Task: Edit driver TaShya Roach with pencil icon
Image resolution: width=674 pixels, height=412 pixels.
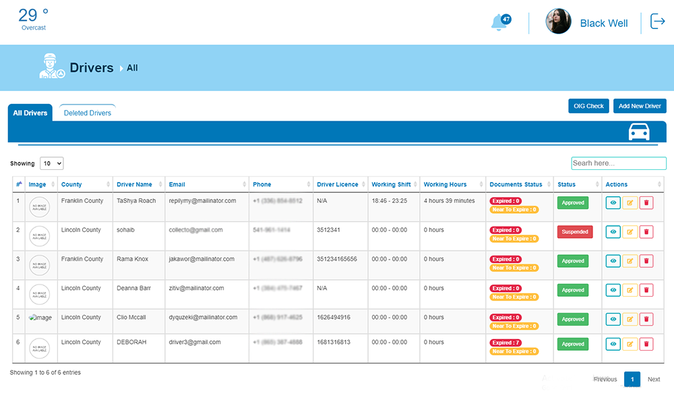Action: (630, 203)
